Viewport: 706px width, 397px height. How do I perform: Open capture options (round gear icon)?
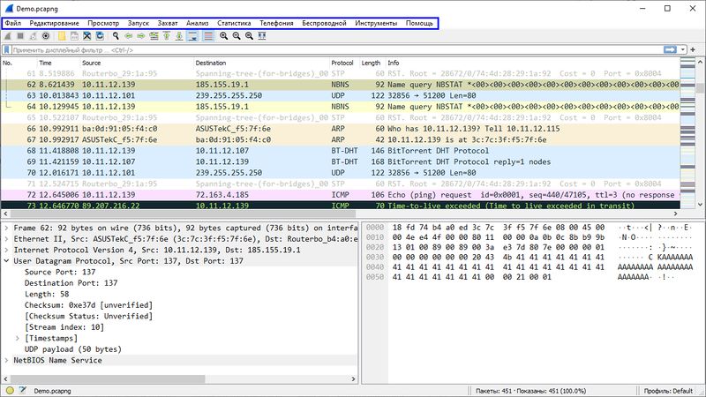click(x=46, y=36)
